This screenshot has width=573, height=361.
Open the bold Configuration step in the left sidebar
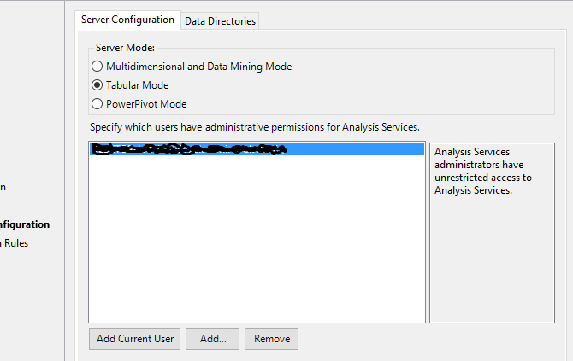(x=25, y=224)
